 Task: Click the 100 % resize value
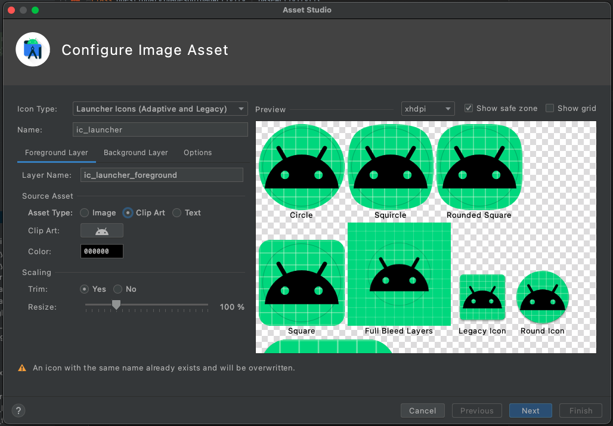232,307
